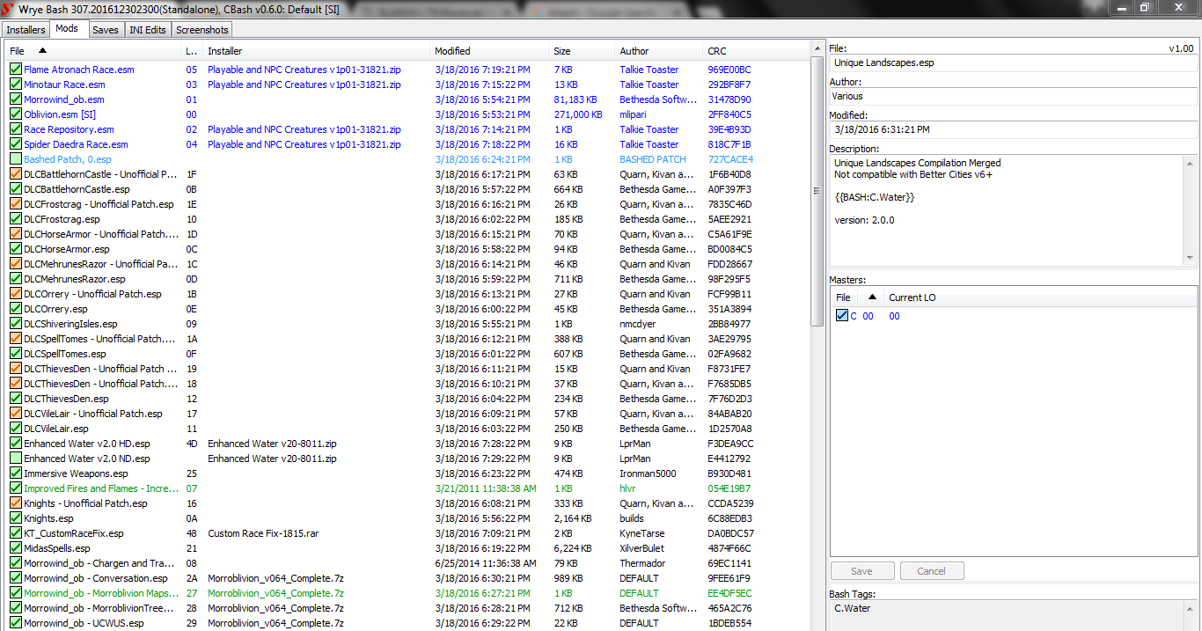
Task: Sort by Author column header
Action: [x=658, y=51]
